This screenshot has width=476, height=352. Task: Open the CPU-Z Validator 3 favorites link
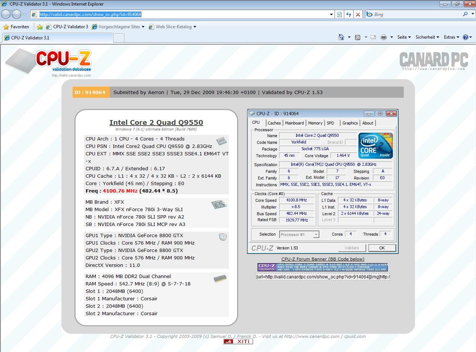[x=67, y=27]
